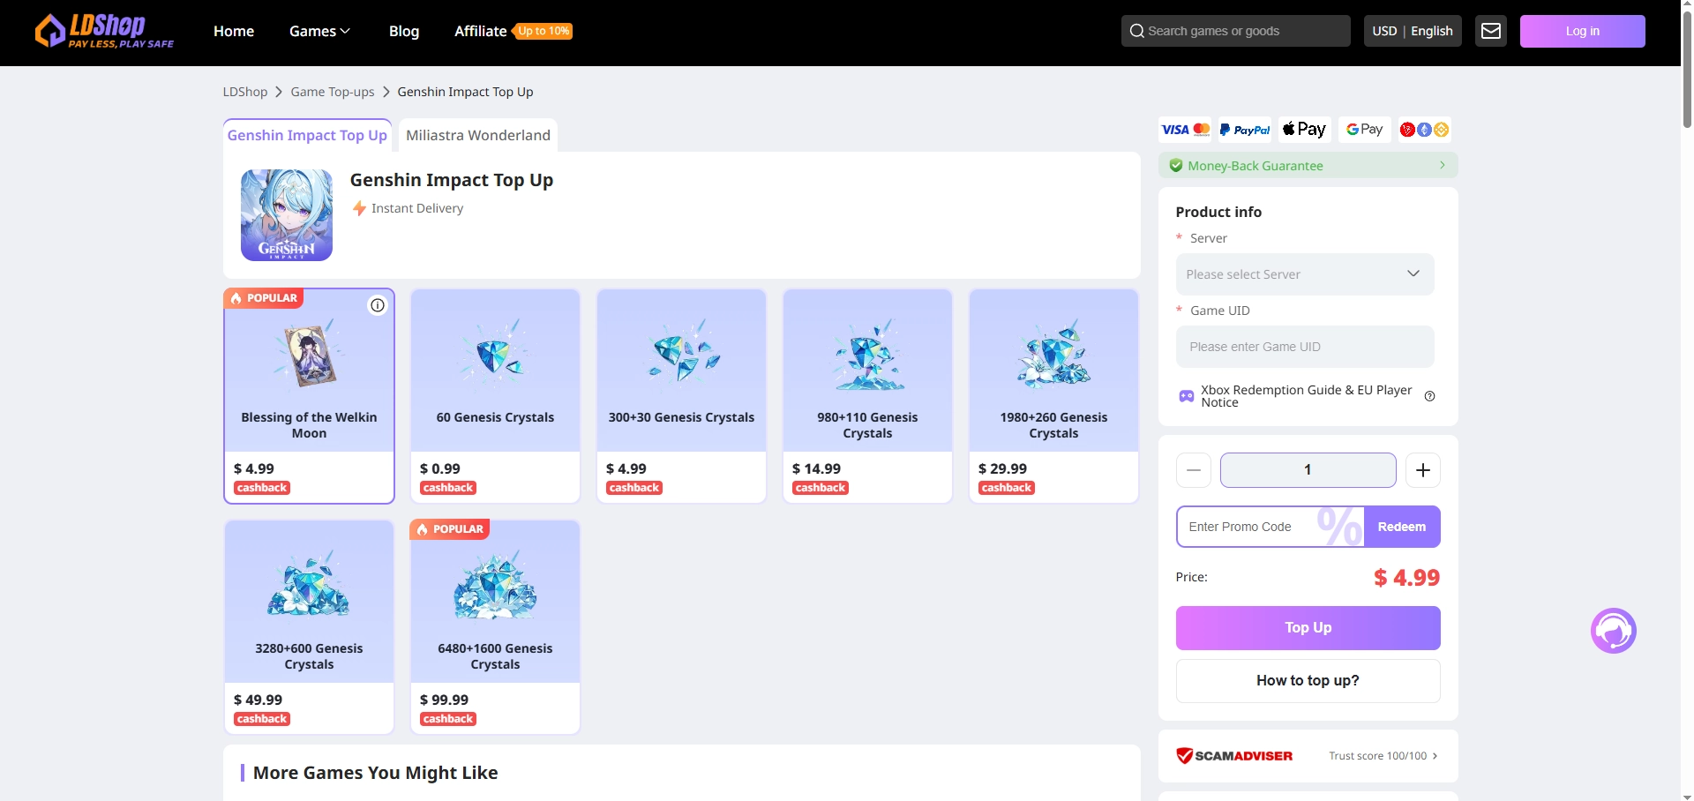Select the 60 Genesis Crystals card
Image resolution: width=1694 pixels, height=801 pixels.
[x=495, y=396]
